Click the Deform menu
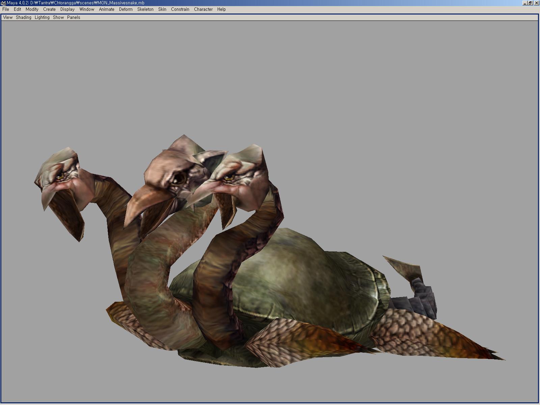This screenshot has height=405, width=540. pos(126,9)
